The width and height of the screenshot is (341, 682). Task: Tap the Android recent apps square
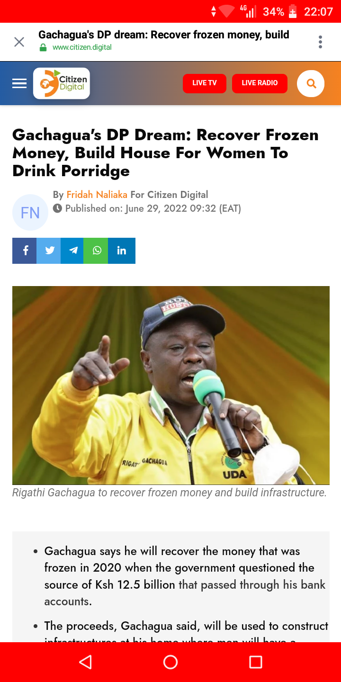click(256, 662)
